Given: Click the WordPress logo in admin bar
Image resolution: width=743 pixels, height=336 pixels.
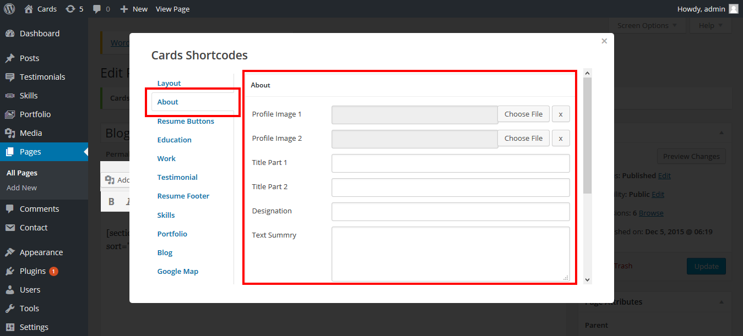Looking at the screenshot, I should point(9,9).
